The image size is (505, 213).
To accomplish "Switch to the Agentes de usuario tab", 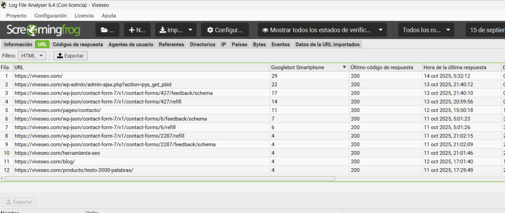I will [131, 44].
